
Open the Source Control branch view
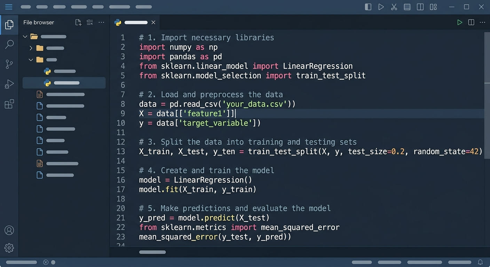[9, 64]
